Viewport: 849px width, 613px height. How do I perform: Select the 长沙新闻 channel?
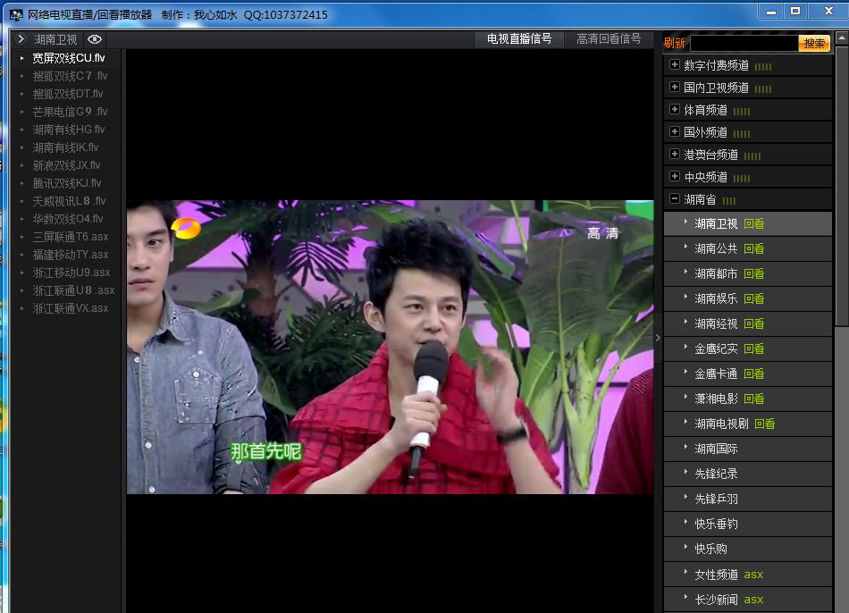tap(716, 599)
